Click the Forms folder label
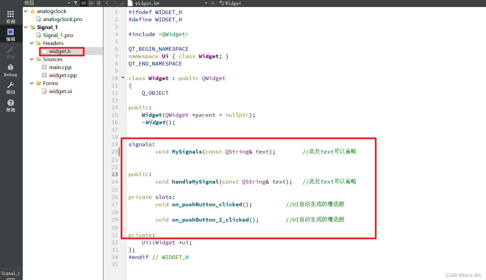This screenshot has width=486, height=280. coord(51,83)
